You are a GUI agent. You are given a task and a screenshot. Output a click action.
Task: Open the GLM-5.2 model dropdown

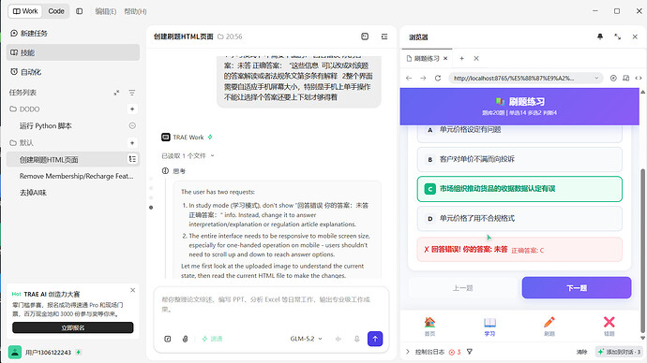306,339
